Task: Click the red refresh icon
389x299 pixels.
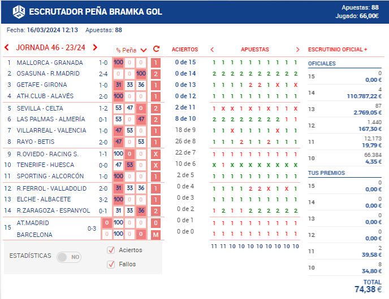Action: [157, 49]
